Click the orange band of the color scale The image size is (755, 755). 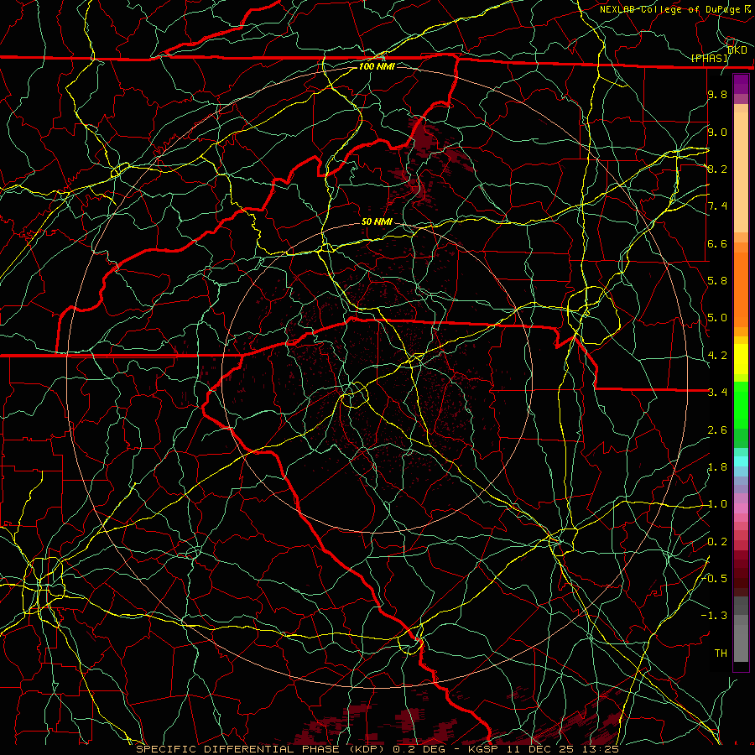coord(741,289)
